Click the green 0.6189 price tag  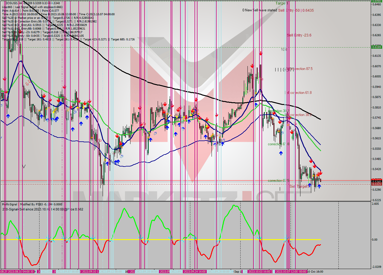[376, 47]
